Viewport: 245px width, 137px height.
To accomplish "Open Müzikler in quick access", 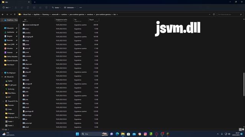I will pos(10,48).
